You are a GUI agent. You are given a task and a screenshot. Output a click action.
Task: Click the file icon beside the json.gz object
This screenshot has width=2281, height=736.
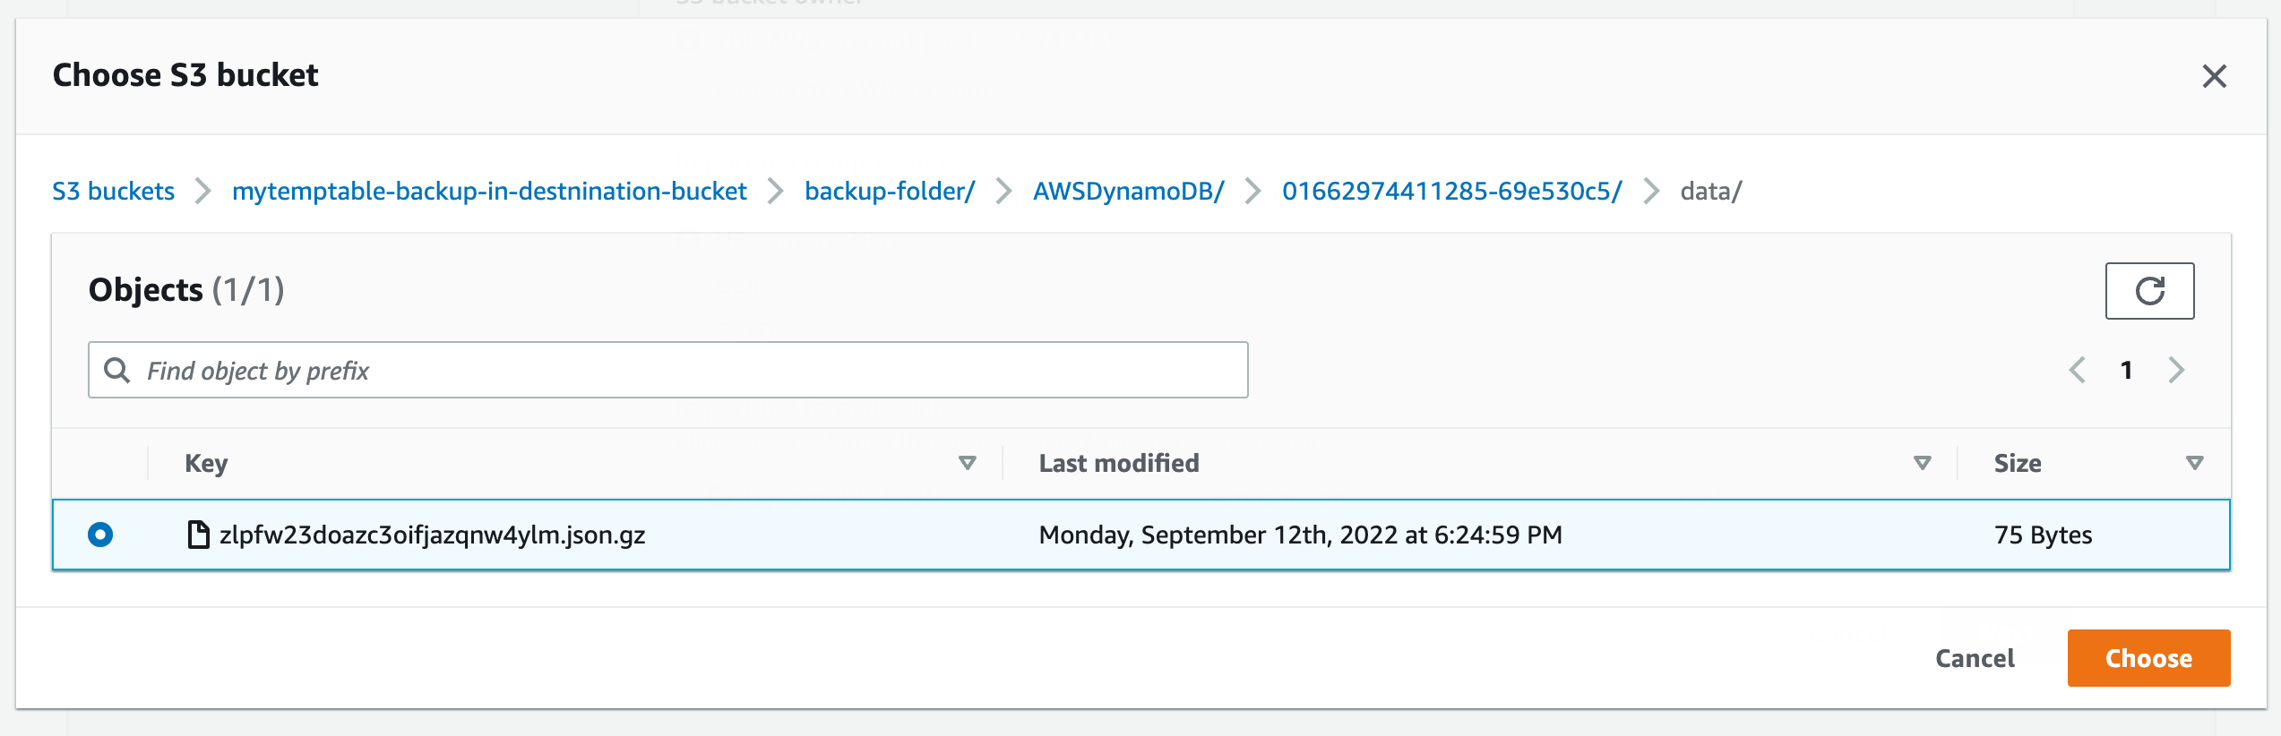(x=197, y=535)
